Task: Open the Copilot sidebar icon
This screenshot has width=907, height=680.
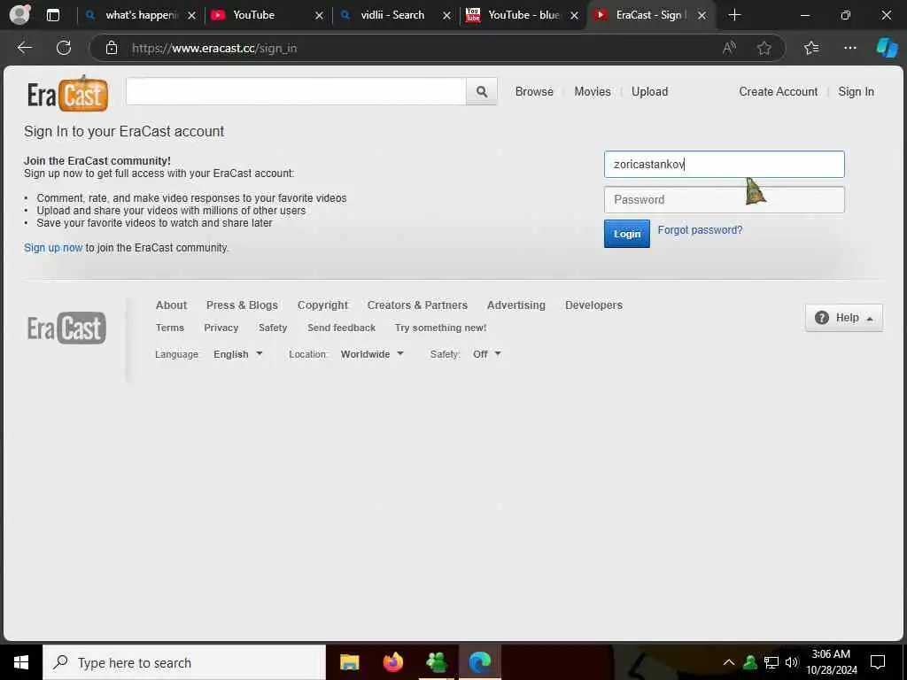Action: pos(886,48)
